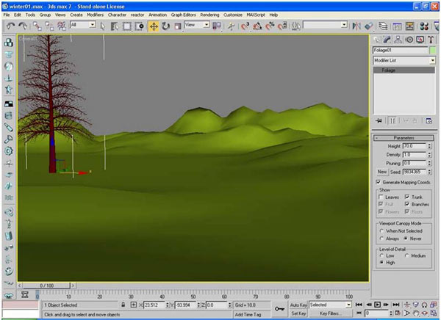Open the Configure Modifier Sets icon
The image size is (441, 320).
point(429,121)
